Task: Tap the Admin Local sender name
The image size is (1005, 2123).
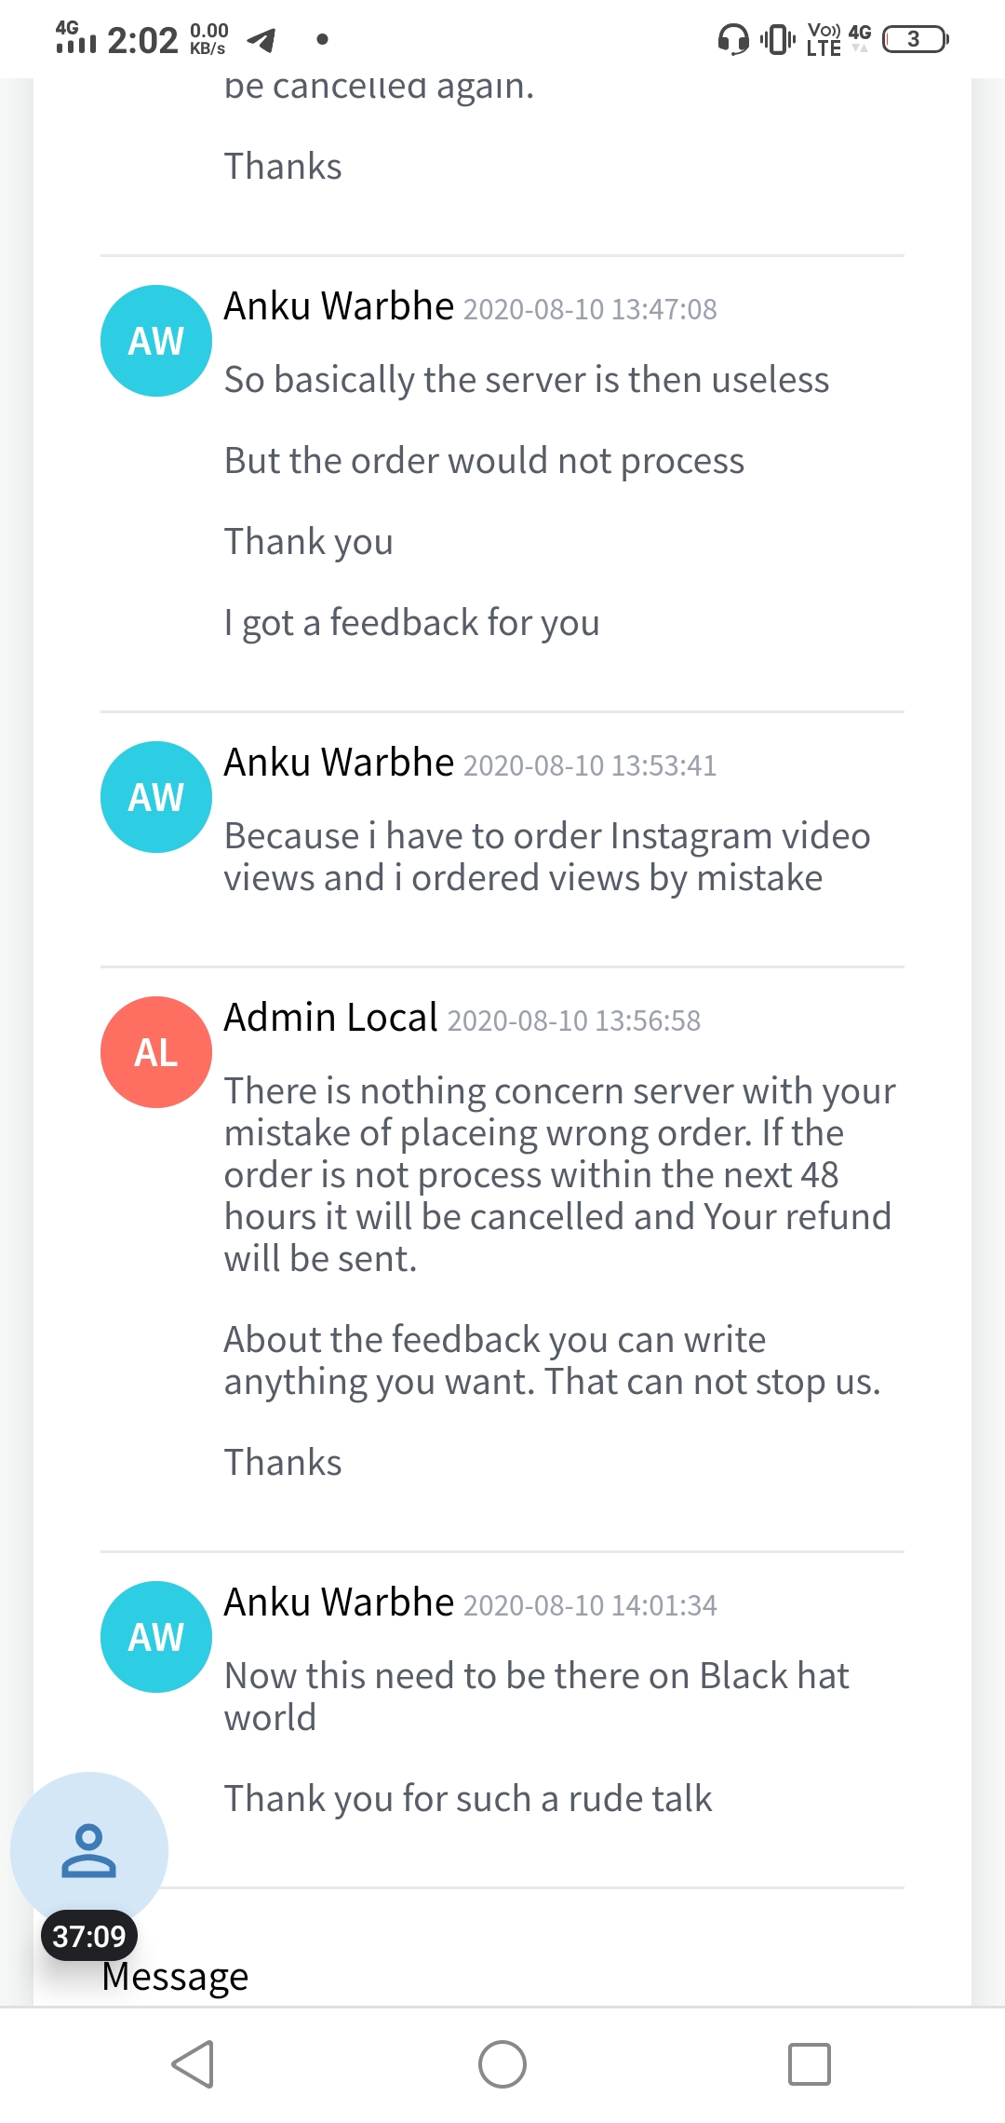Action: tap(331, 1017)
